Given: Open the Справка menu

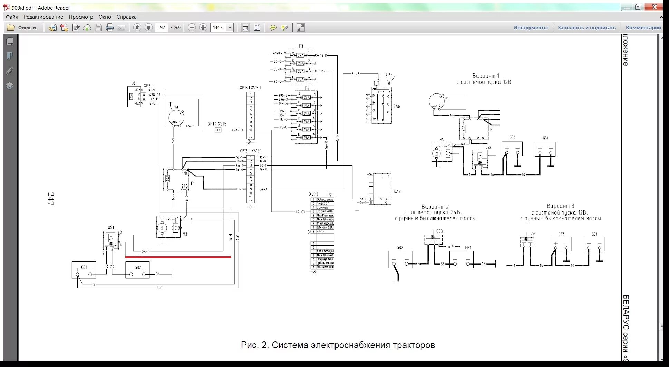Looking at the screenshot, I should click(126, 17).
